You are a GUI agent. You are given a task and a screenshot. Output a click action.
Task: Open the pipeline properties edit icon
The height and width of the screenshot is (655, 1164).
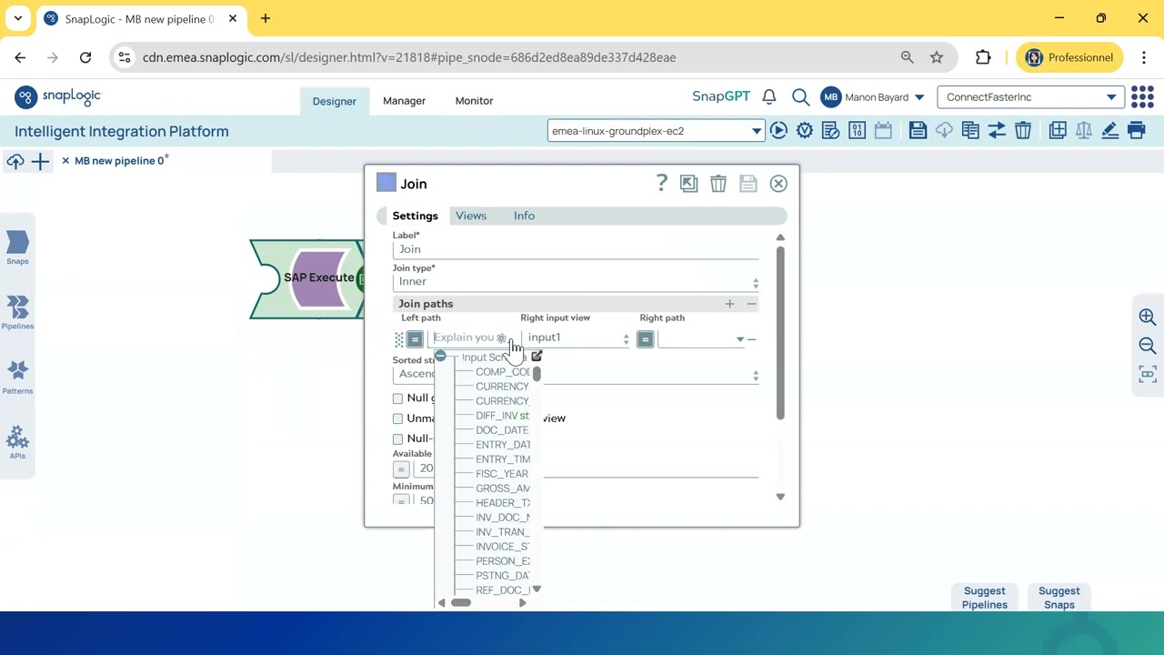point(830,131)
